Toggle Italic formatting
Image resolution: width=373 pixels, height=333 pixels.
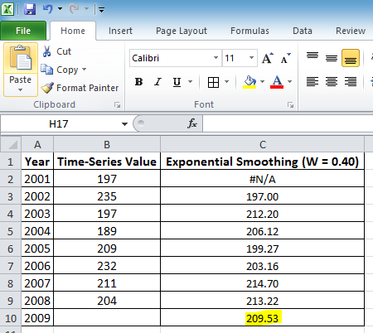157,82
